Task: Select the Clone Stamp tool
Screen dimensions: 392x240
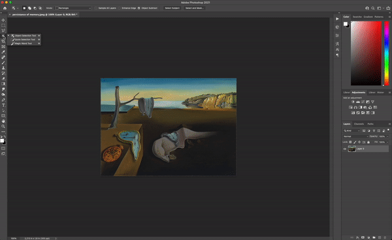Action: coord(3,68)
